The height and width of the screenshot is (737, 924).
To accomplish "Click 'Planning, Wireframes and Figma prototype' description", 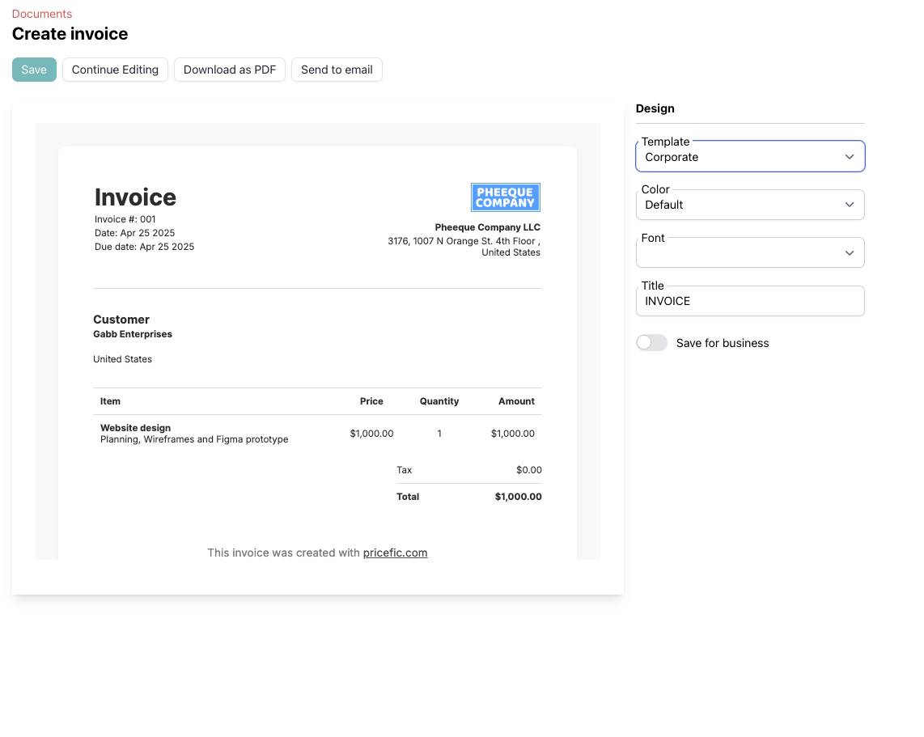I will pos(194,439).
